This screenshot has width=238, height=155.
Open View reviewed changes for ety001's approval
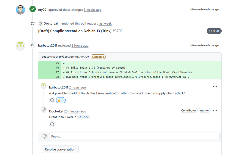click(205, 10)
